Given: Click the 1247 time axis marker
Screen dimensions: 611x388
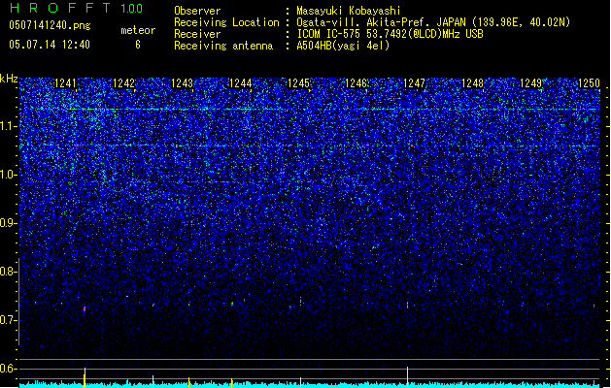Looking at the screenshot, I should [x=414, y=83].
